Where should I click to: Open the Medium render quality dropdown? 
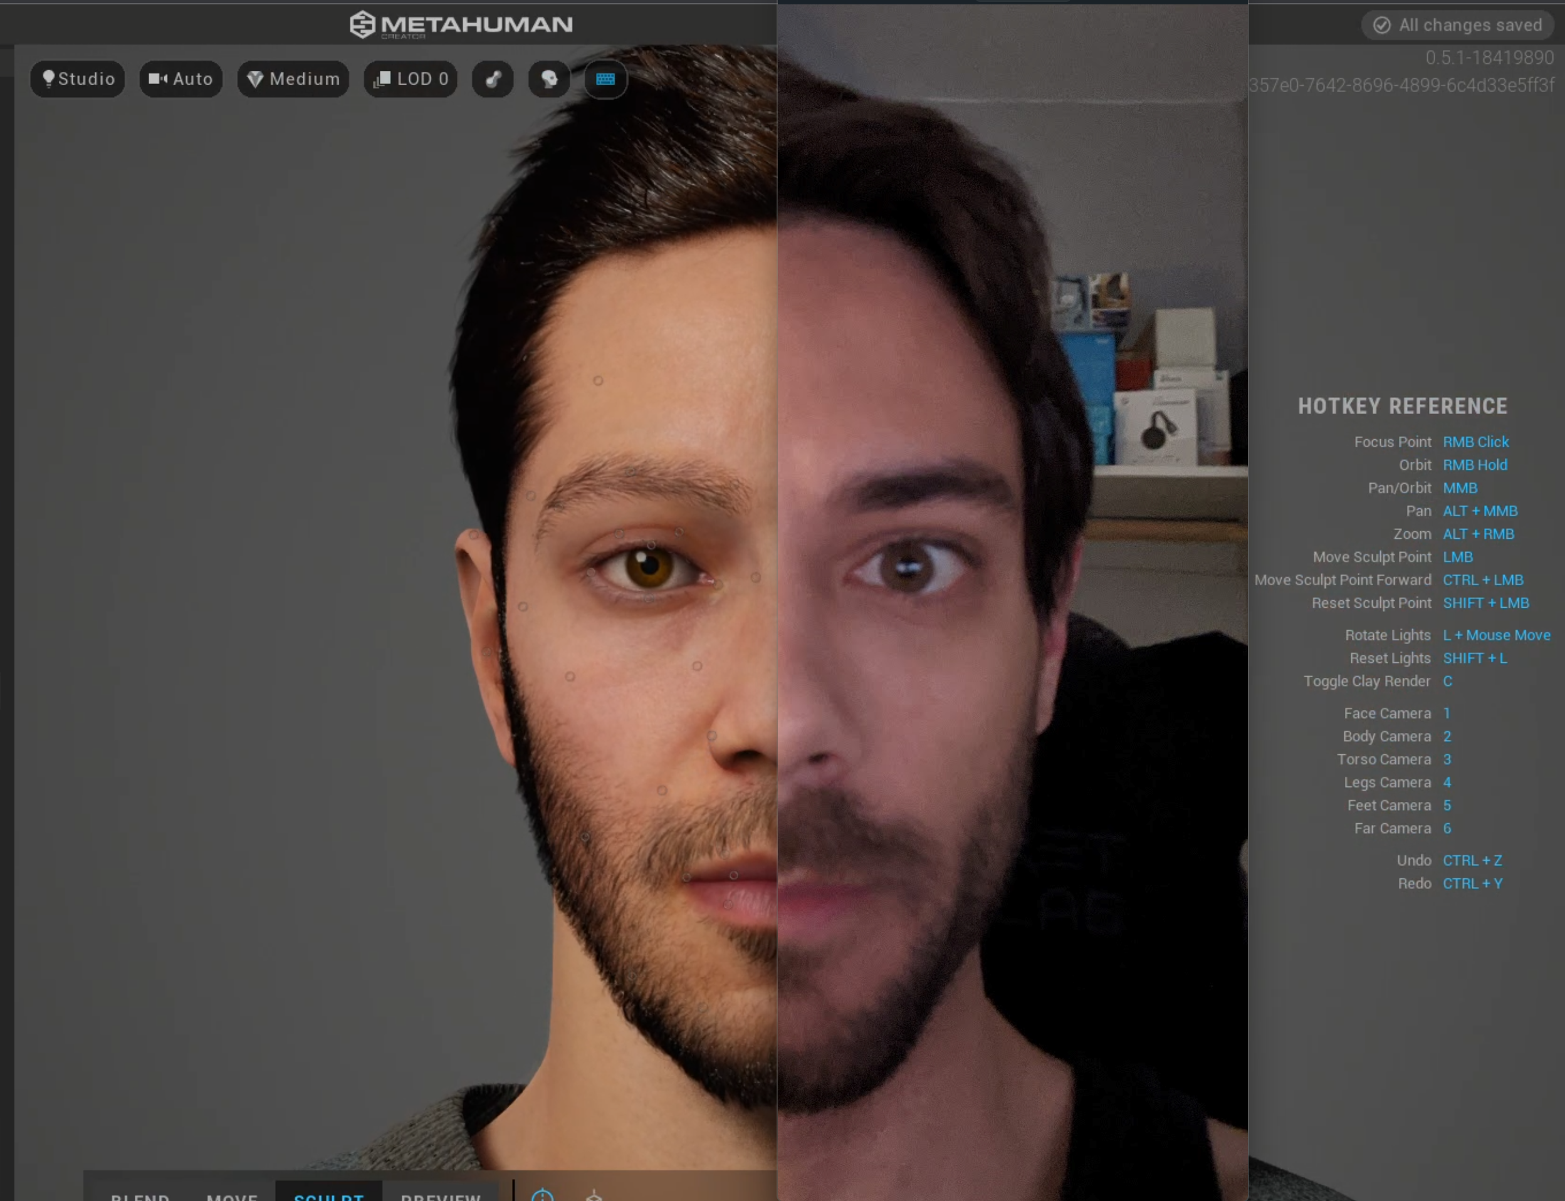(x=293, y=79)
